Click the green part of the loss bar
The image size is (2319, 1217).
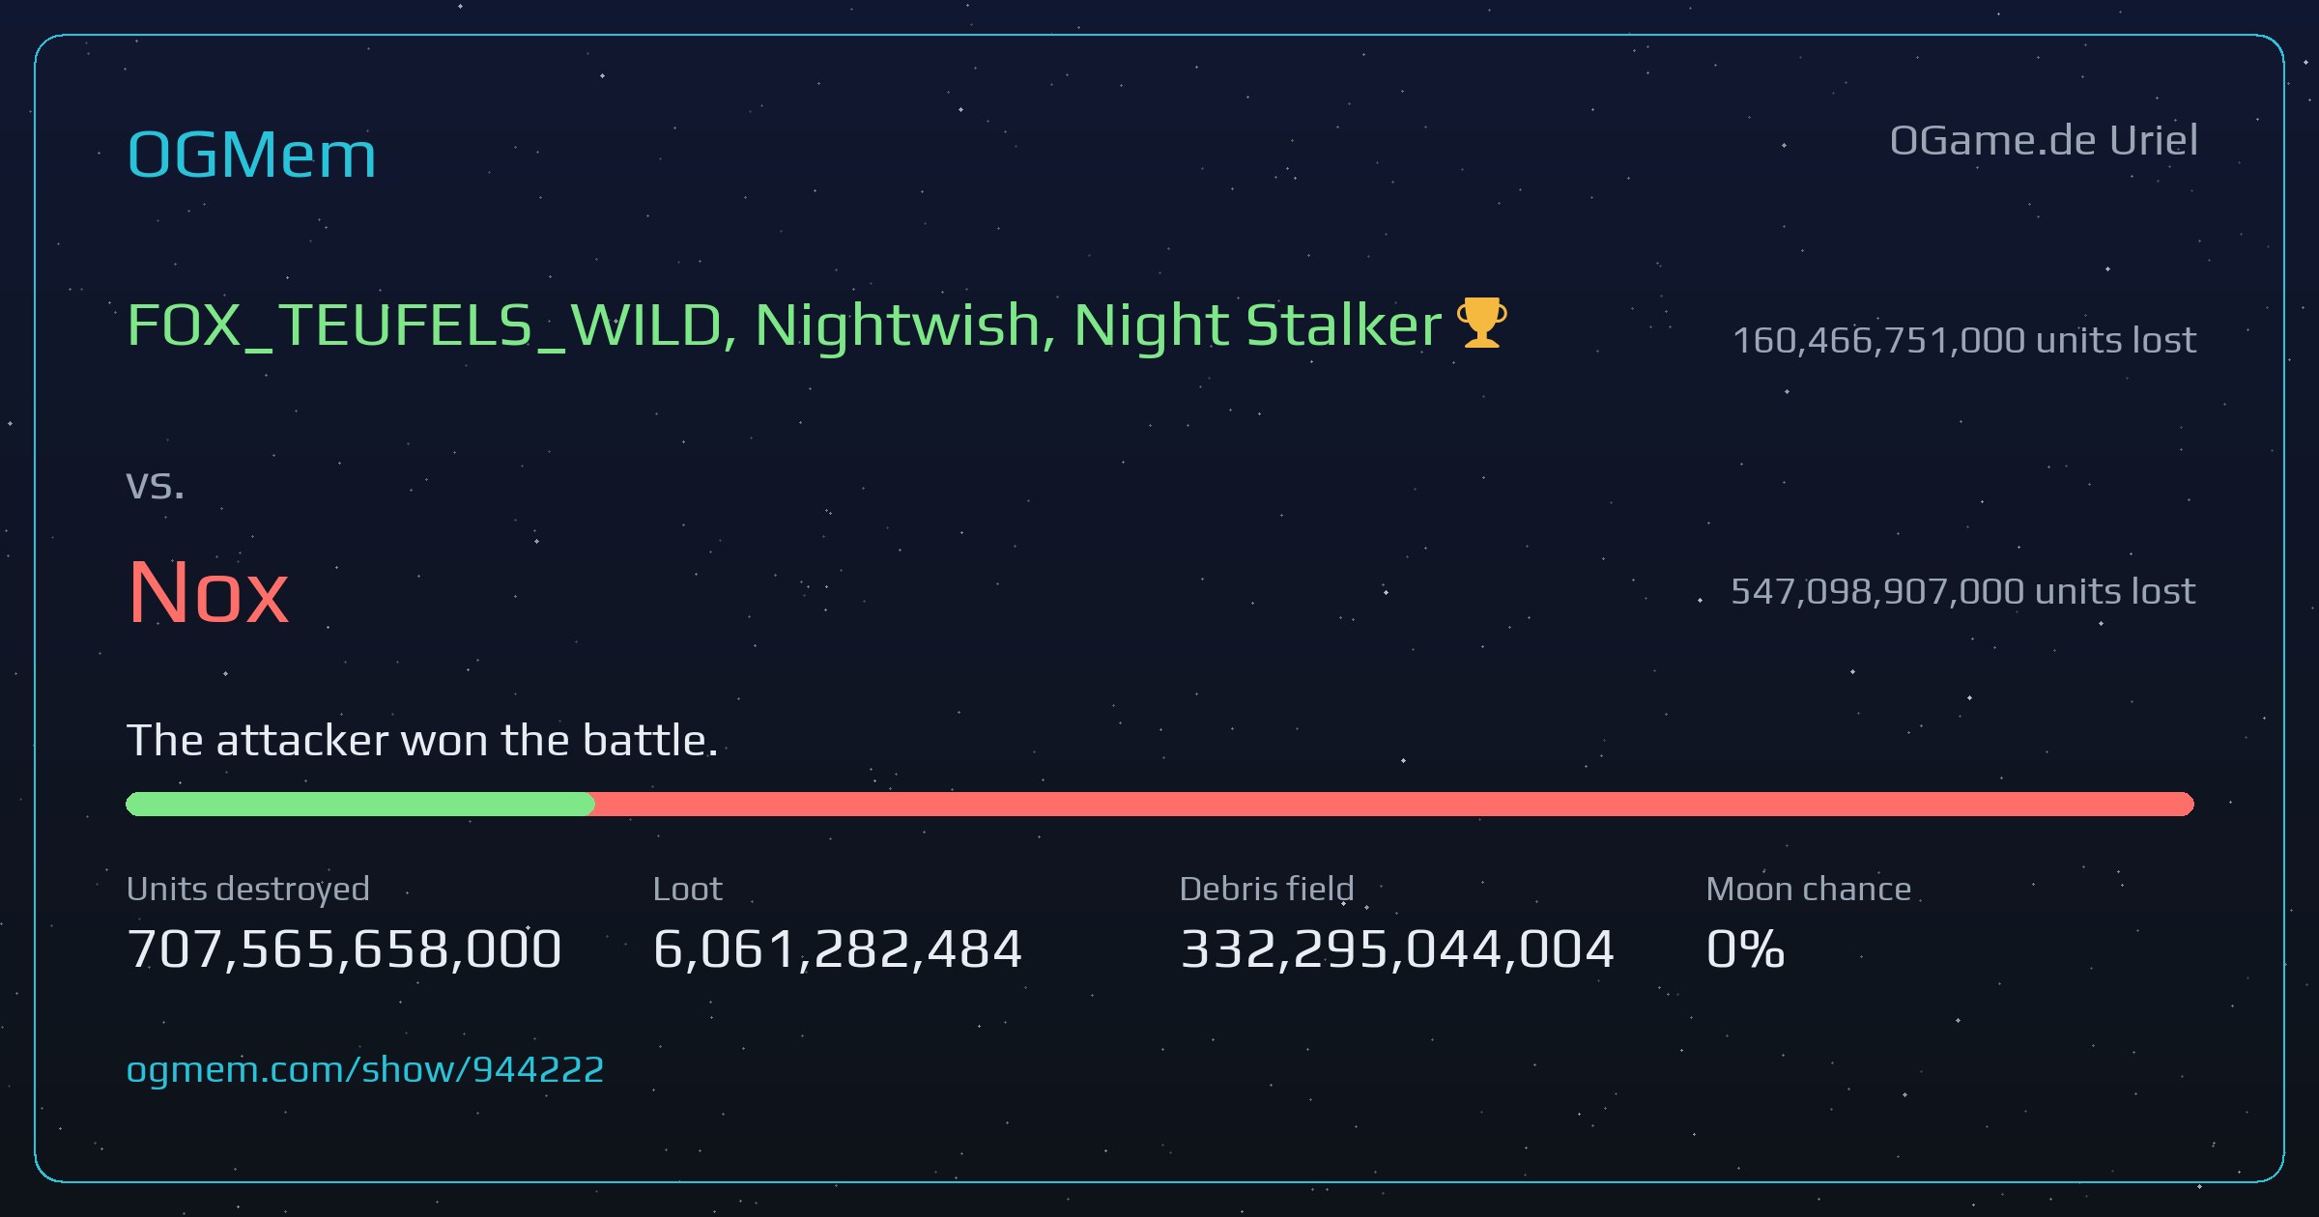359,804
